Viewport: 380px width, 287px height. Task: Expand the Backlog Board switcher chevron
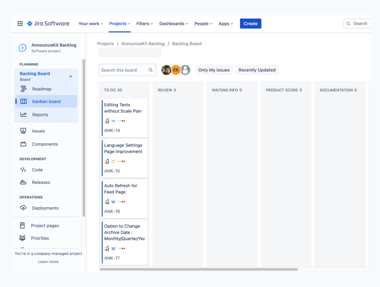71,76
